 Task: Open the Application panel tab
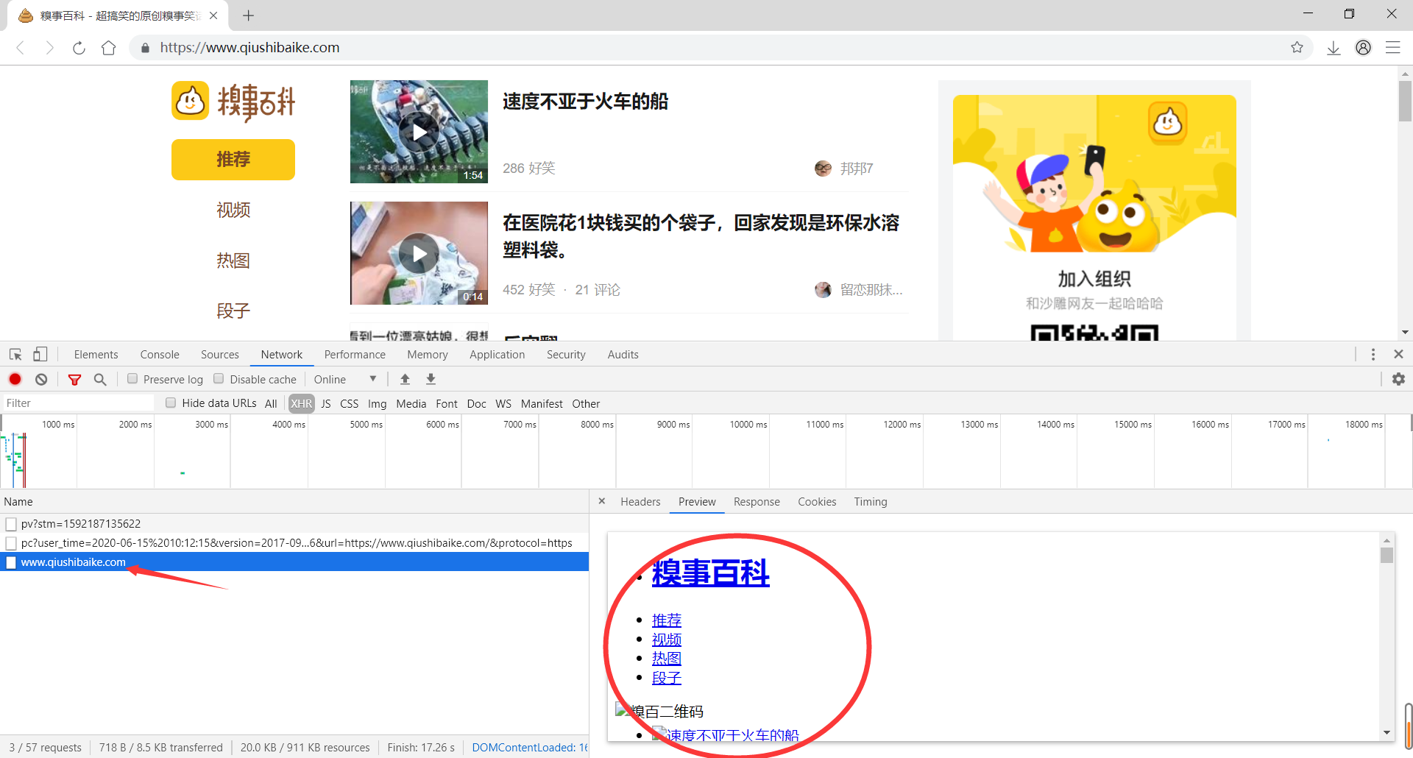click(x=497, y=355)
